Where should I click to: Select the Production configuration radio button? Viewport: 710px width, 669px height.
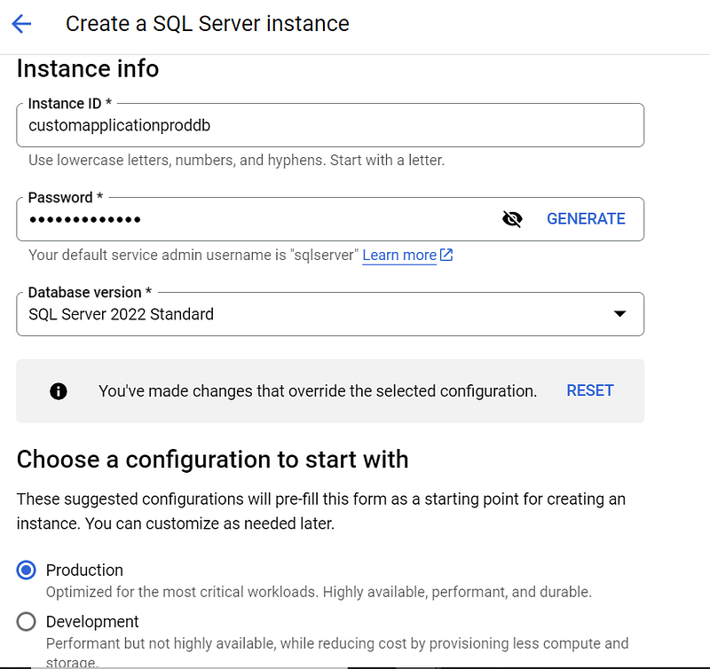(27, 570)
